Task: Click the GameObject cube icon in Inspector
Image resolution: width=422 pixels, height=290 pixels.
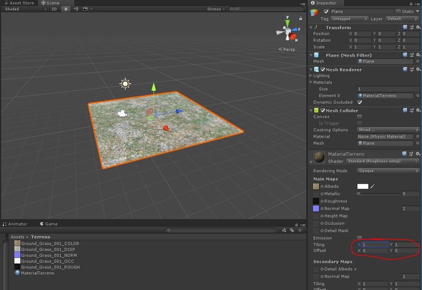Action: coord(314,12)
